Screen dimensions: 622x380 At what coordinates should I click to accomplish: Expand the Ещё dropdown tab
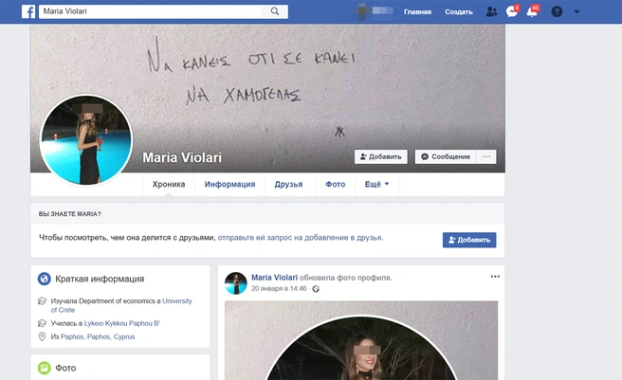coord(376,184)
